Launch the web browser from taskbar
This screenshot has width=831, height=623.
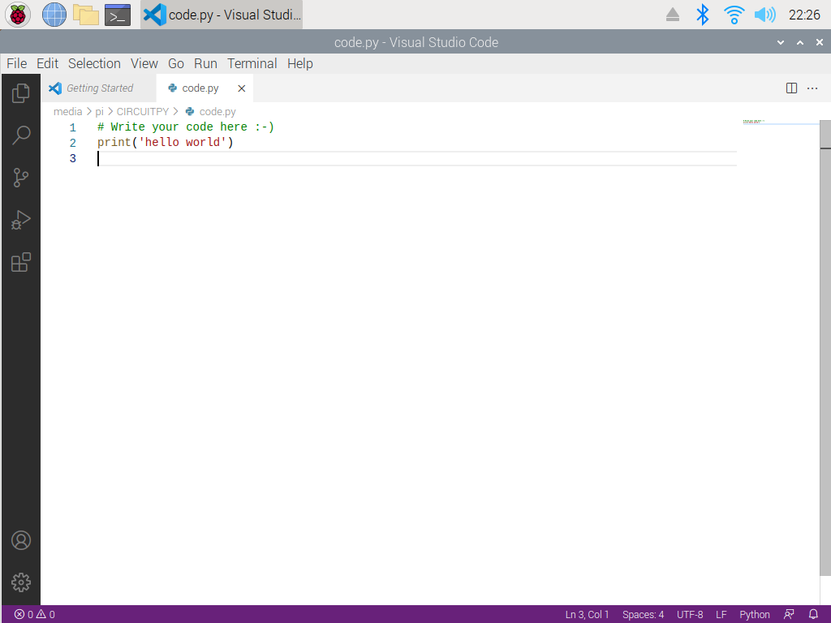point(54,15)
